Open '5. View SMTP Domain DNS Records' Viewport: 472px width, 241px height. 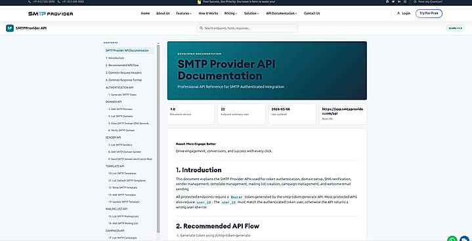tap(129, 123)
